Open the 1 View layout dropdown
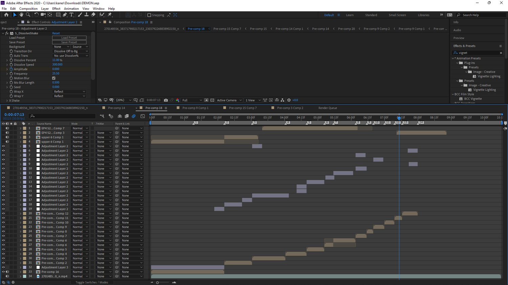508x285 pixels. (253, 100)
